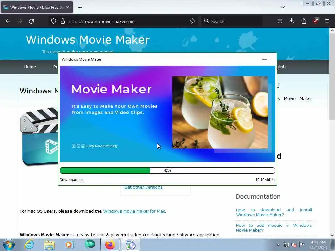Expand the list all tabs chevron
The width and height of the screenshot is (335, 251).
point(282,7)
